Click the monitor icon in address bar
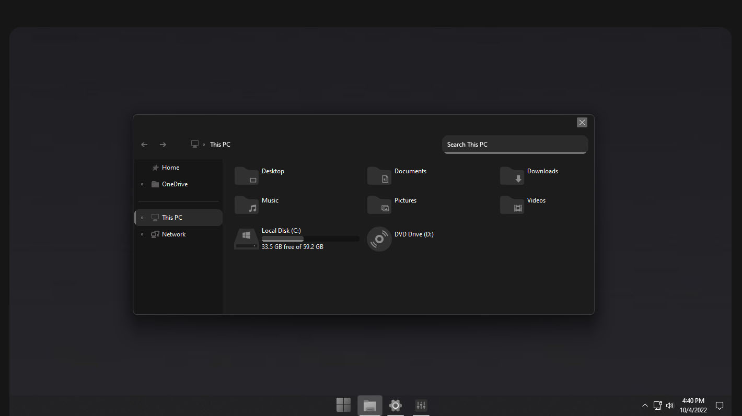The height and width of the screenshot is (416, 742). [x=195, y=144]
